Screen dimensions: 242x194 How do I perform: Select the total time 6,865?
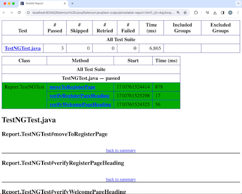(x=155, y=48)
